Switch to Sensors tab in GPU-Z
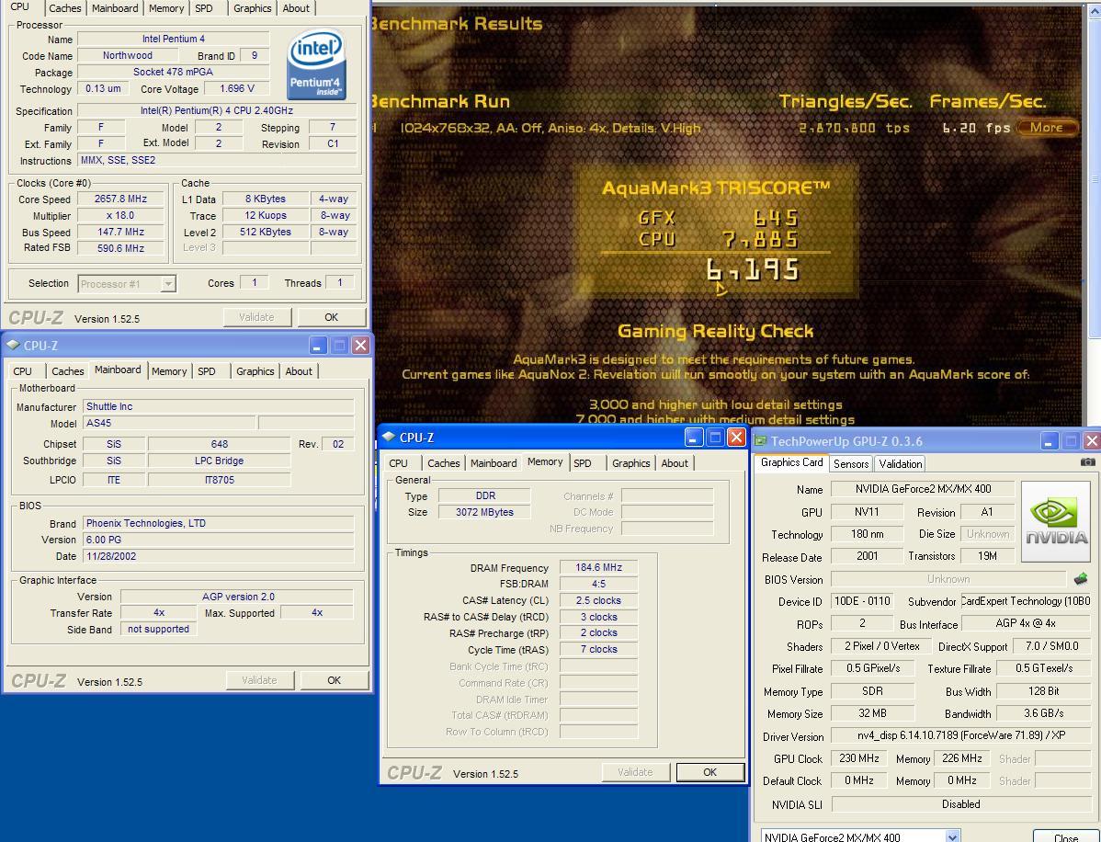This screenshot has height=842, width=1101. [x=851, y=463]
